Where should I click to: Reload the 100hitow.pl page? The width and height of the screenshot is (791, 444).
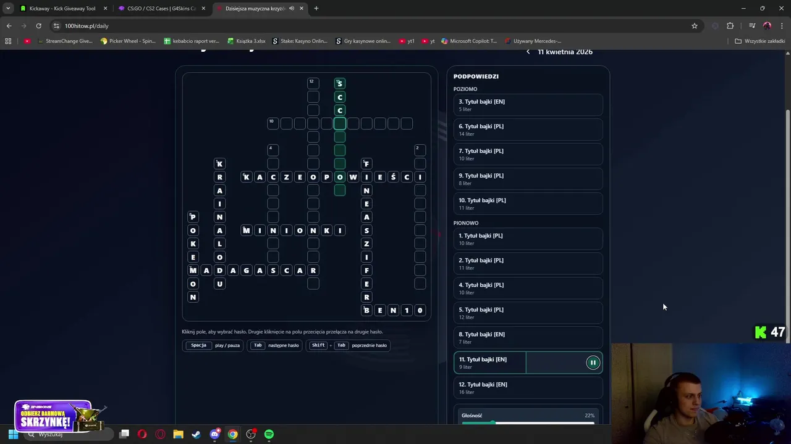38,26
